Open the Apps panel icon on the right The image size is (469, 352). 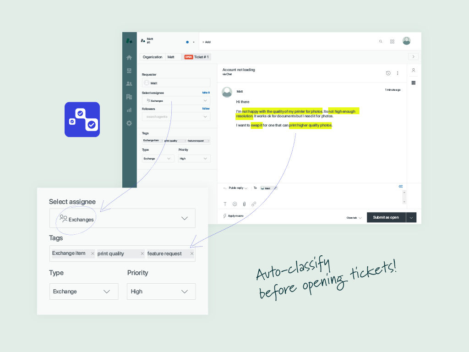pos(414,82)
